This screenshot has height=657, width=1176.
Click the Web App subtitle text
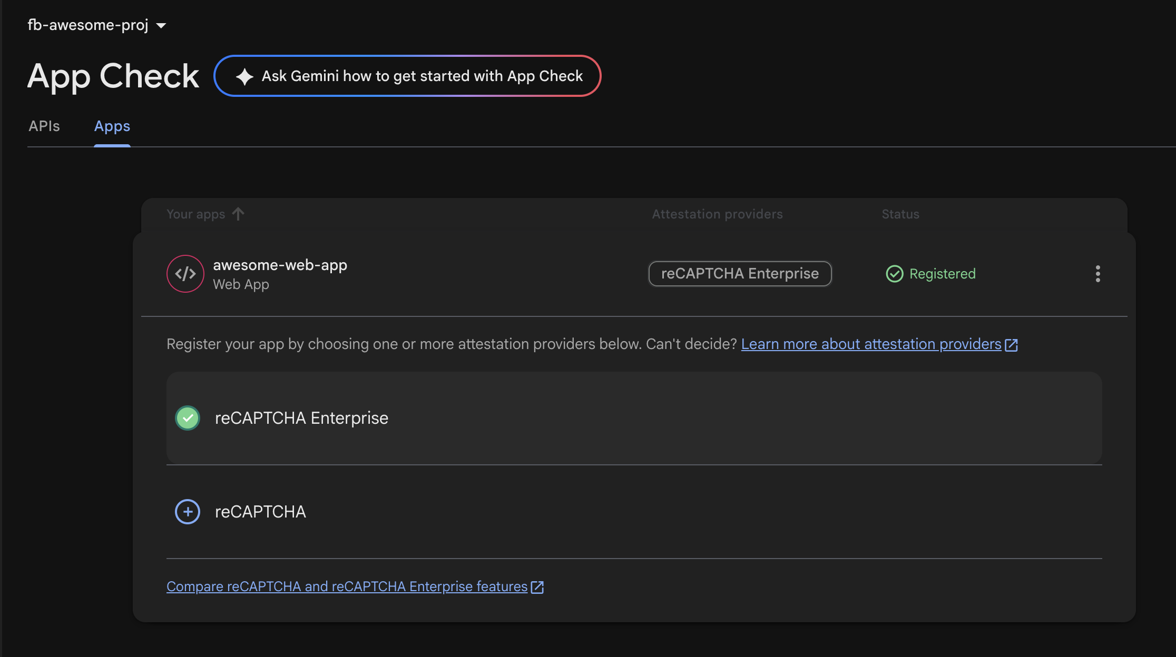click(241, 284)
